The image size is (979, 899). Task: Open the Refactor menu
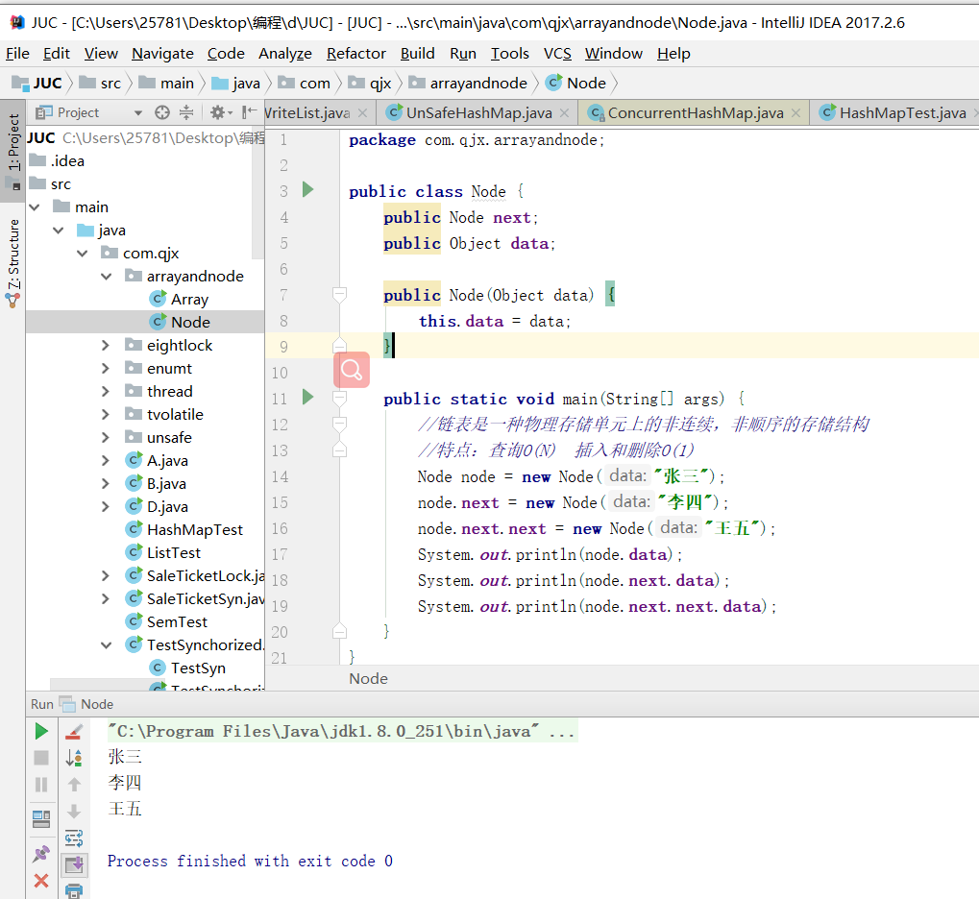tap(355, 54)
